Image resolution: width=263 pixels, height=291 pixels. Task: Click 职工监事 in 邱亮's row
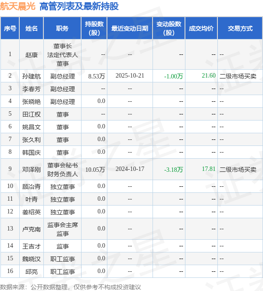click(x=62, y=272)
